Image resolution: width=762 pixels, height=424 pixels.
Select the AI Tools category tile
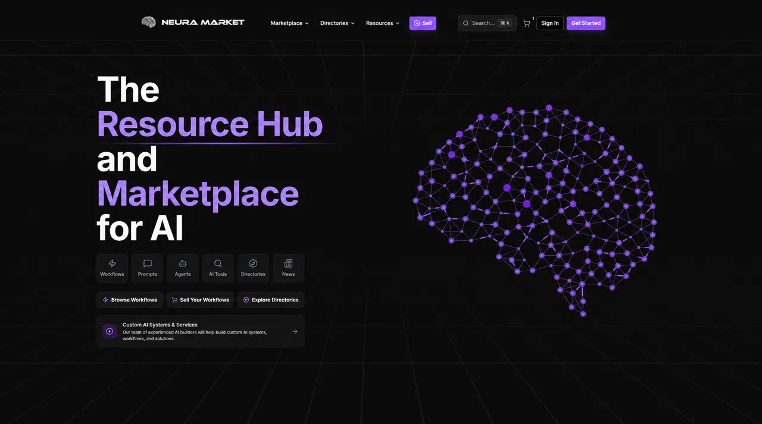point(218,268)
